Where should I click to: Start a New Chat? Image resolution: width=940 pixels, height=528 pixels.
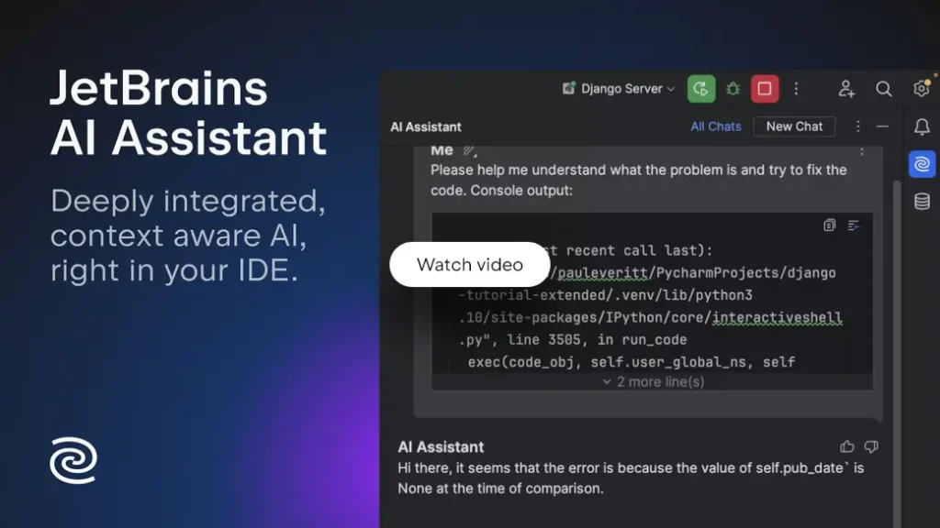tap(794, 126)
